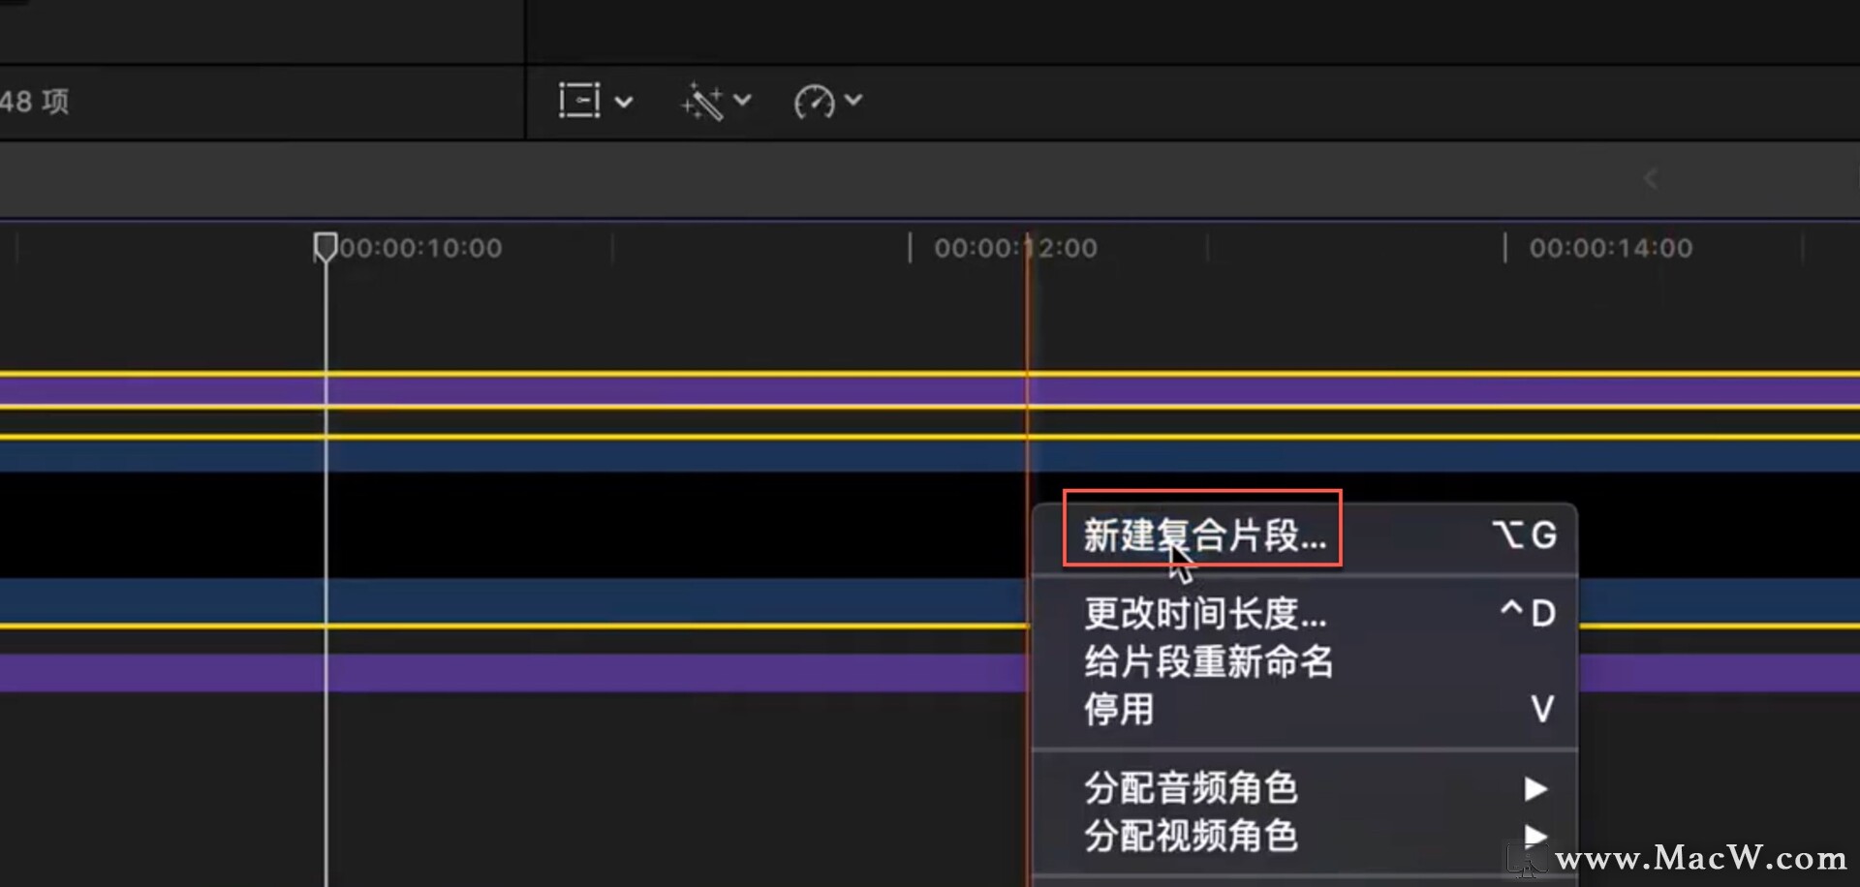Click 停用 to disable the clip
Viewport: 1860px width, 887px height.
point(1305,710)
